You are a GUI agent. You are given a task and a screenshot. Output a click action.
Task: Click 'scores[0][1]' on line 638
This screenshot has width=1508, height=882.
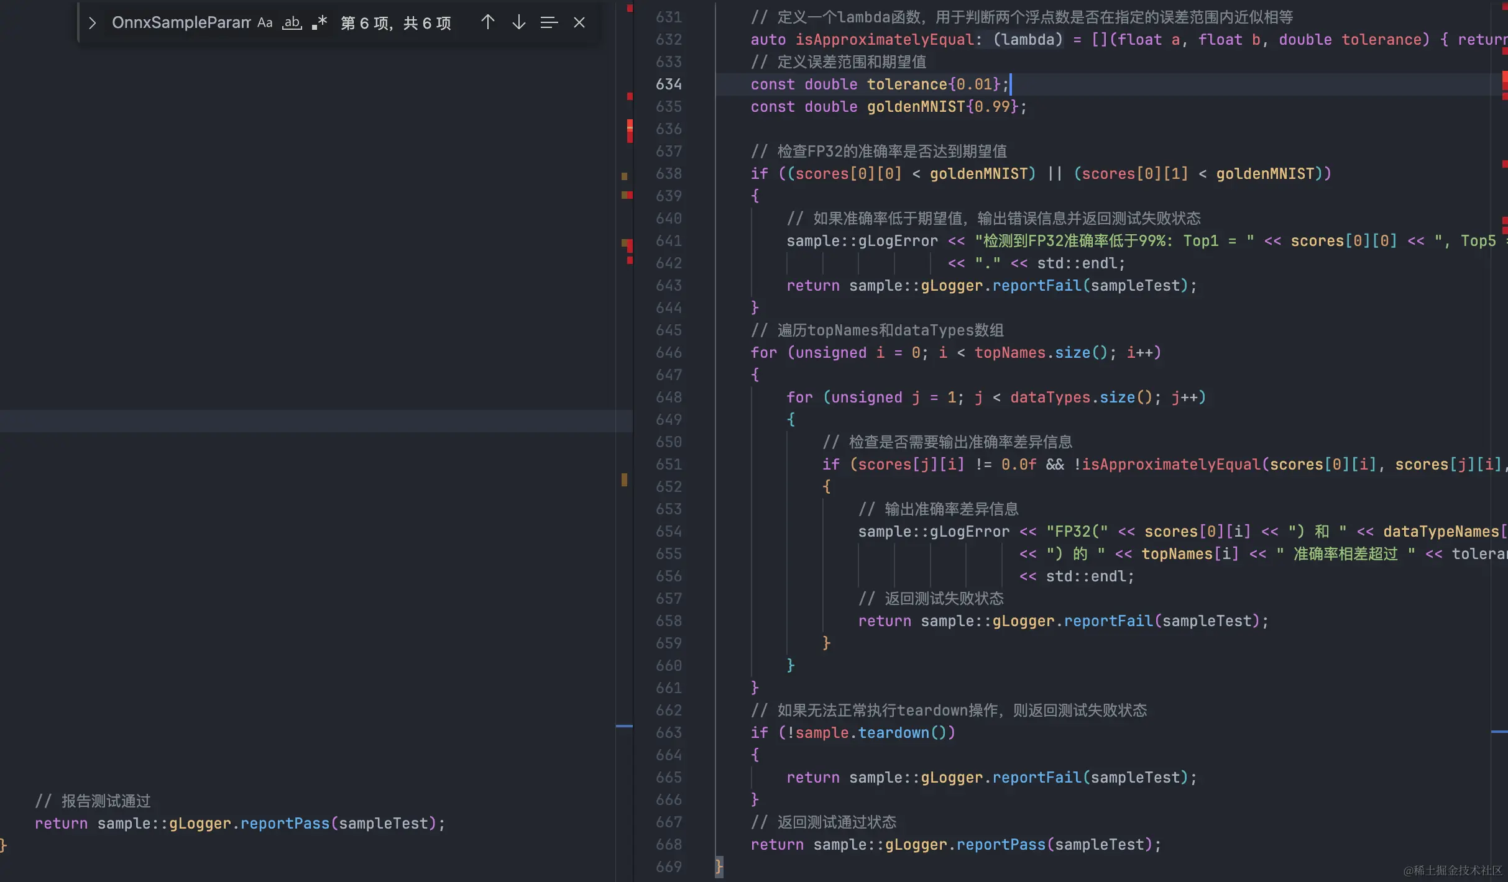click(x=1135, y=173)
